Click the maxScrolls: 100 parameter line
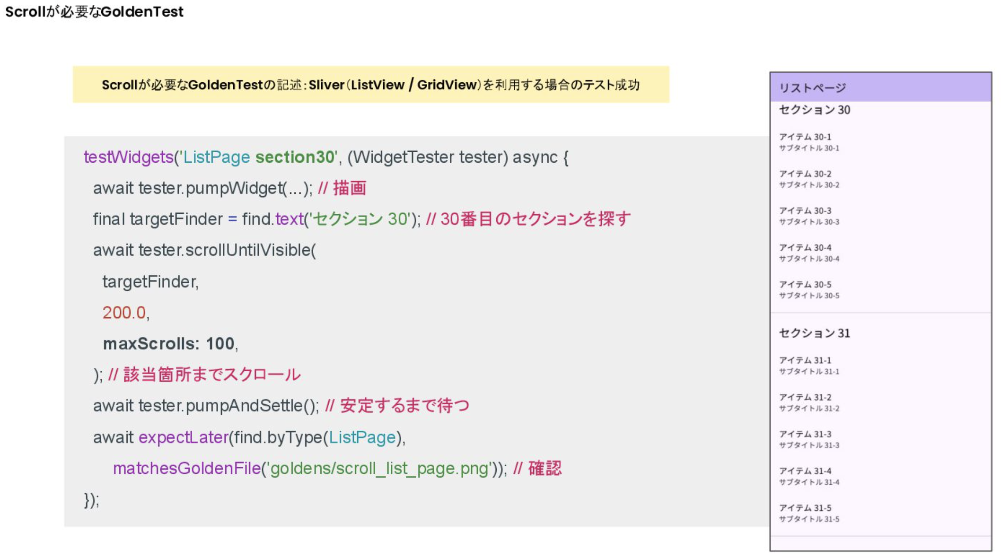1001x558 pixels. click(169, 344)
